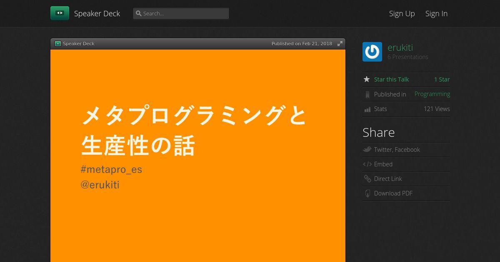Open the Embed option
Image resolution: width=500 pixels, height=262 pixels.
point(383,164)
